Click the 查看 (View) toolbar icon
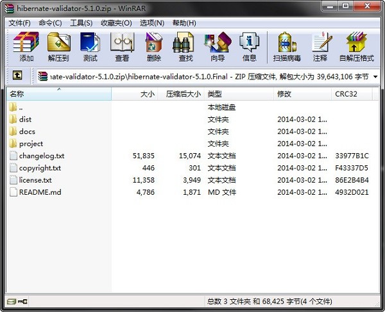Screen dimensions: 385x312 (x=122, y=42)
